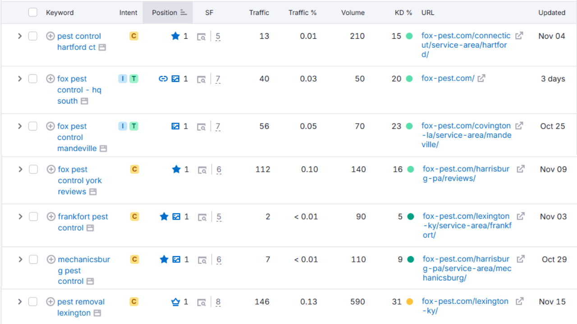Open external link icon for mandeville URL

point(519,126)
